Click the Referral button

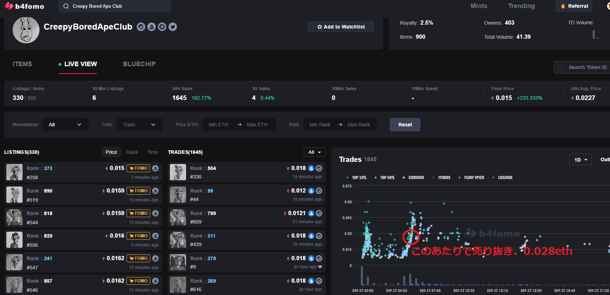point(574,6)
